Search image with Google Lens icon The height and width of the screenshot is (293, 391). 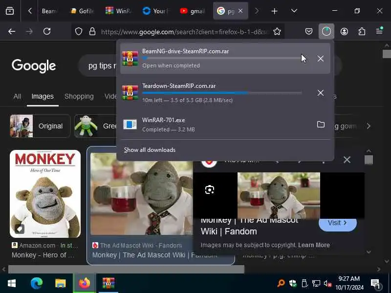click(210, 190)
